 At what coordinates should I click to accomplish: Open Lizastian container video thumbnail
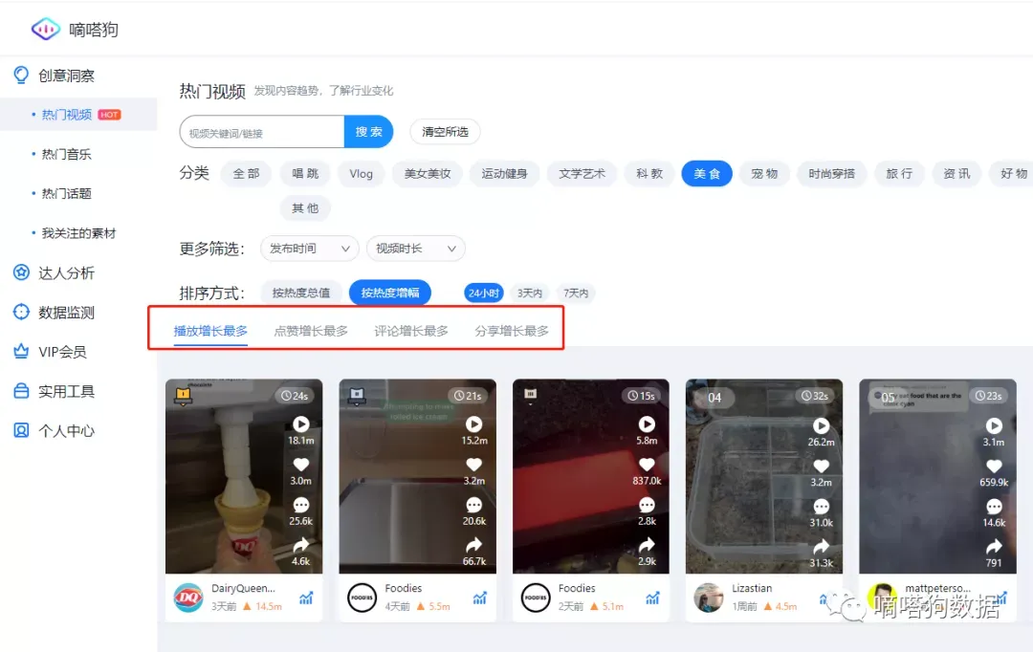click(x=763, y=476)
